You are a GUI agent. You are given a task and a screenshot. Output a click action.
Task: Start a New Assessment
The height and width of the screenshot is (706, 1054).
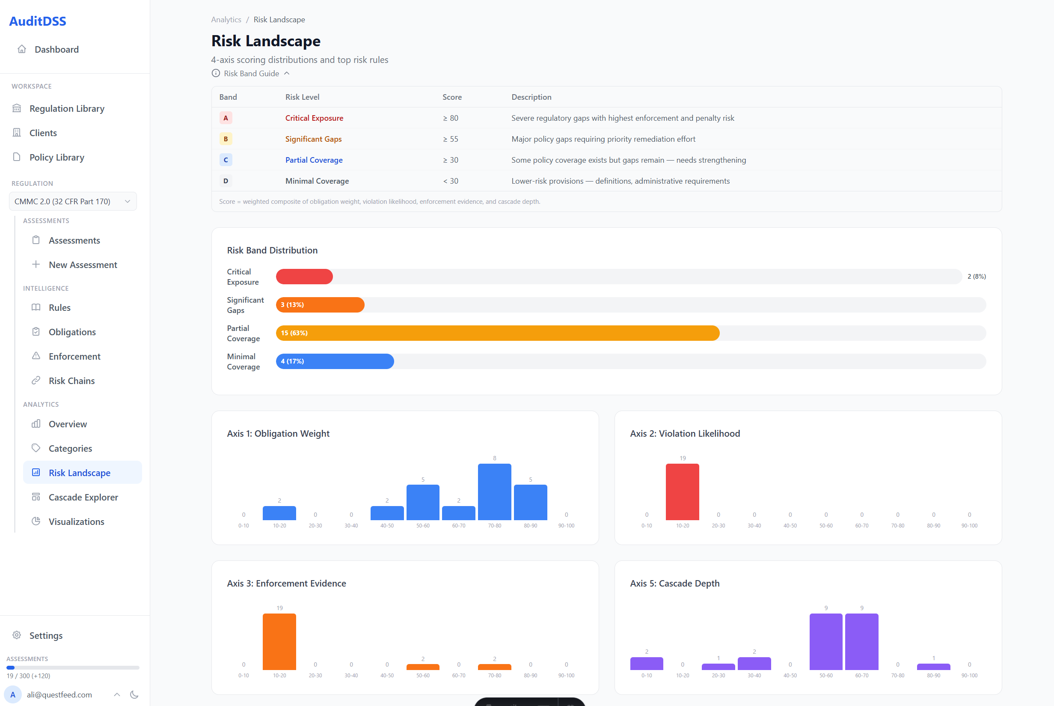83,265
